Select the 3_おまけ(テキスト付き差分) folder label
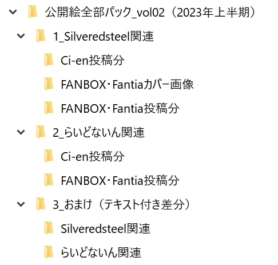Screen dimensions: 278x265 tap(121, 204)
